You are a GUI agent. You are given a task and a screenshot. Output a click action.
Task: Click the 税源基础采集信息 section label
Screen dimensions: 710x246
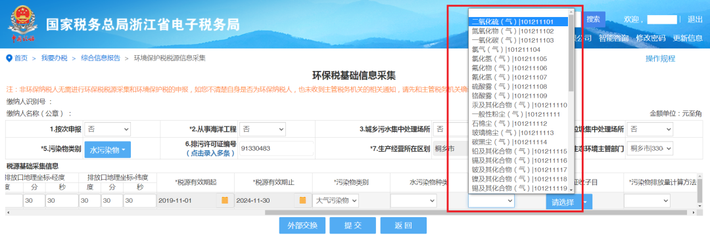point(32,167)
